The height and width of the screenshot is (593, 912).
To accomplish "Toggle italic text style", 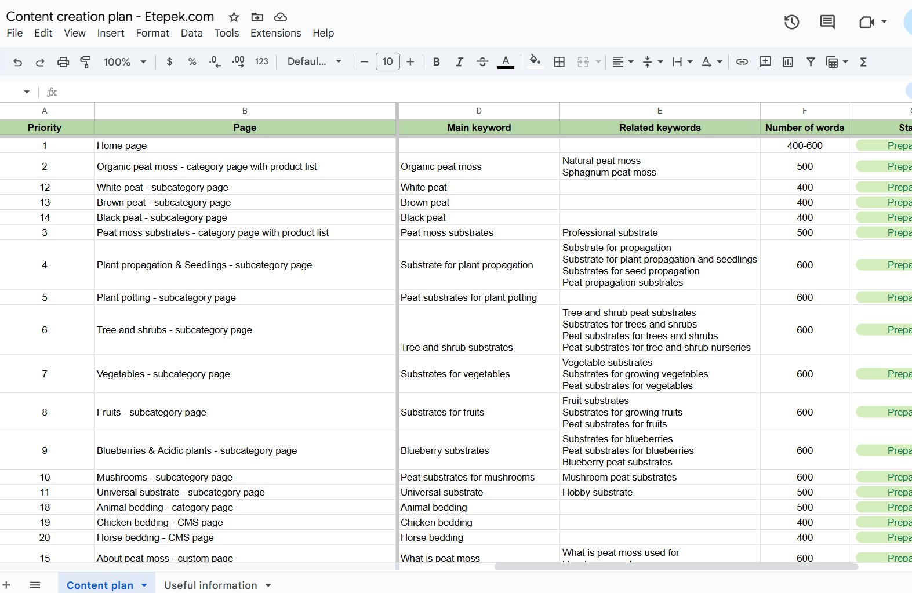I will coord(459,62).
